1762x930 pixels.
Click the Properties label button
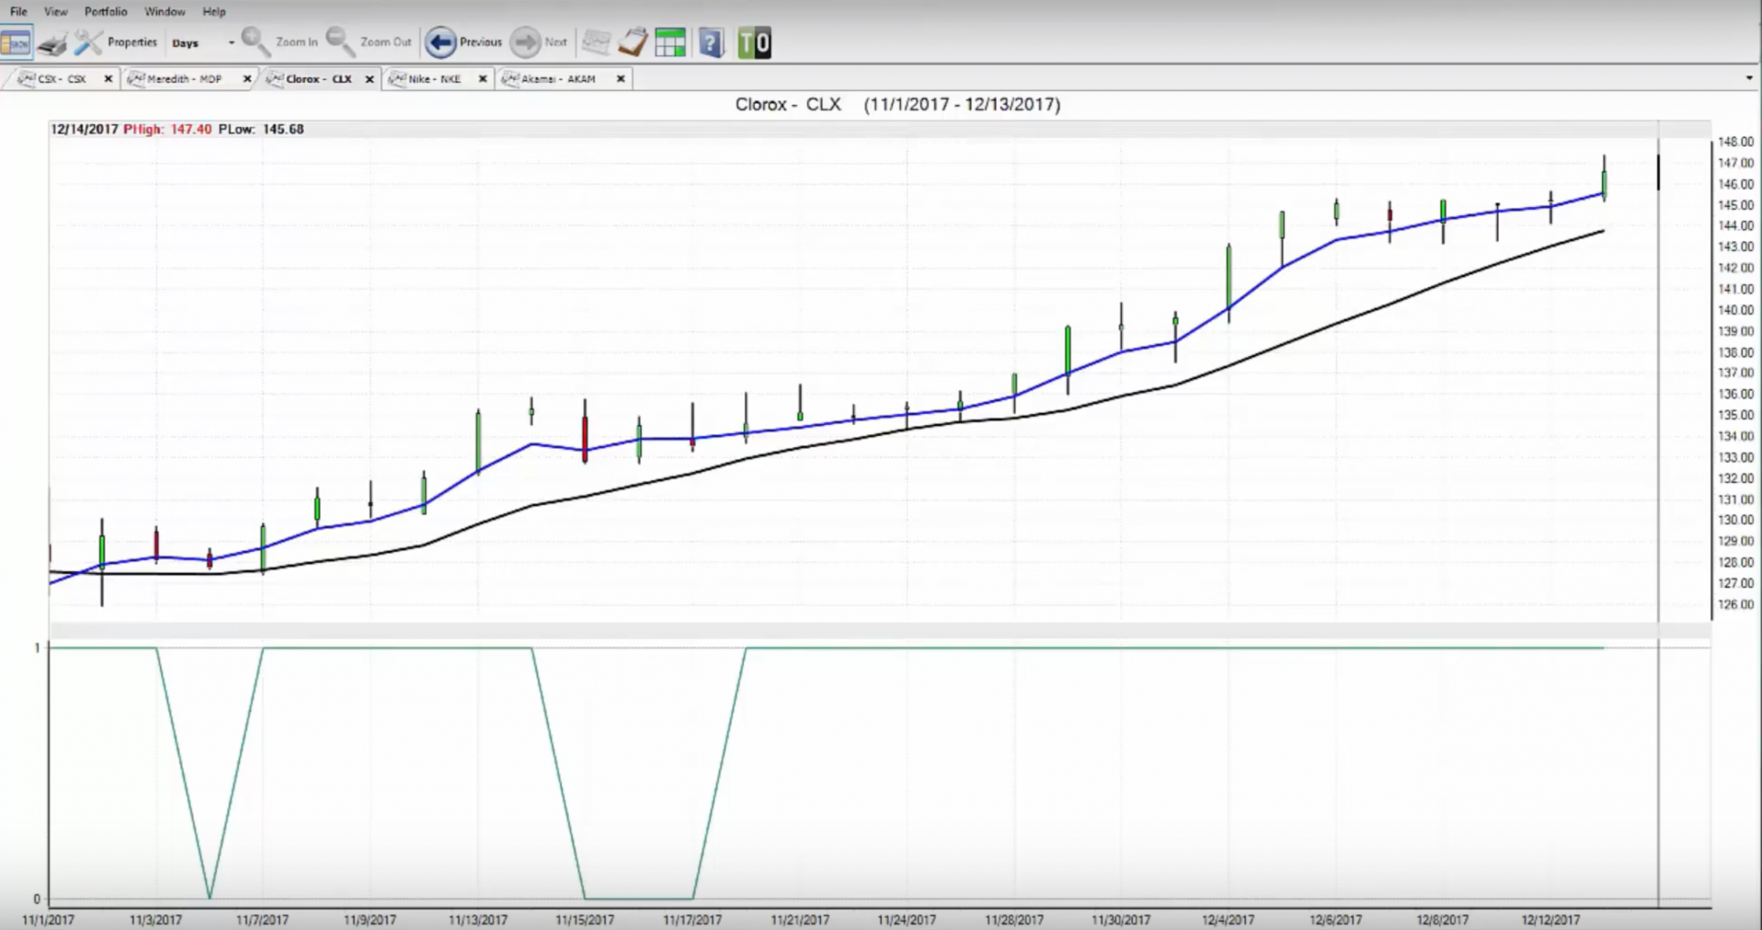pyautogui.click(x=132, y=42)
